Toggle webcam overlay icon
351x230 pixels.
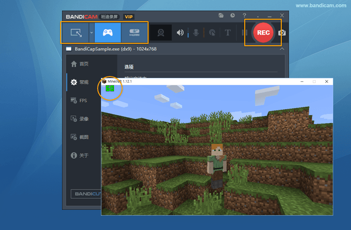[x=161, y=33]
